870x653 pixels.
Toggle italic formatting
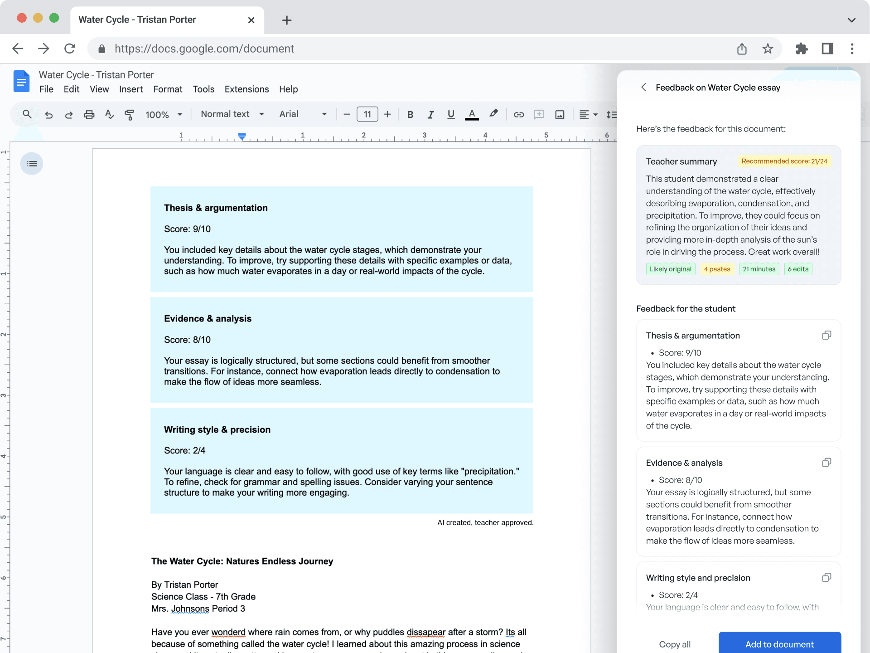click(x=430, y=115)
